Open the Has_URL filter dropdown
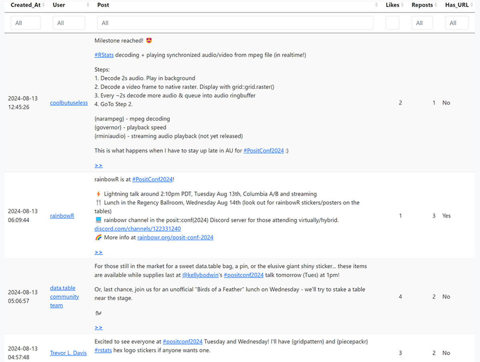 pos(456,23)
